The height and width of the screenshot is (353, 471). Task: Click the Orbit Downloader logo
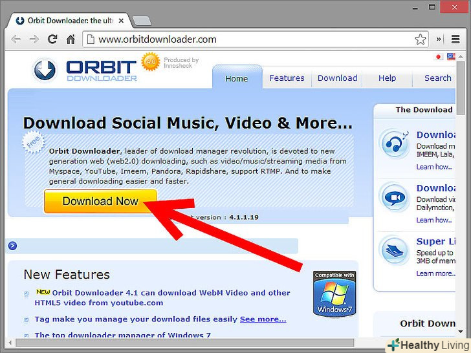pos(85,70)
